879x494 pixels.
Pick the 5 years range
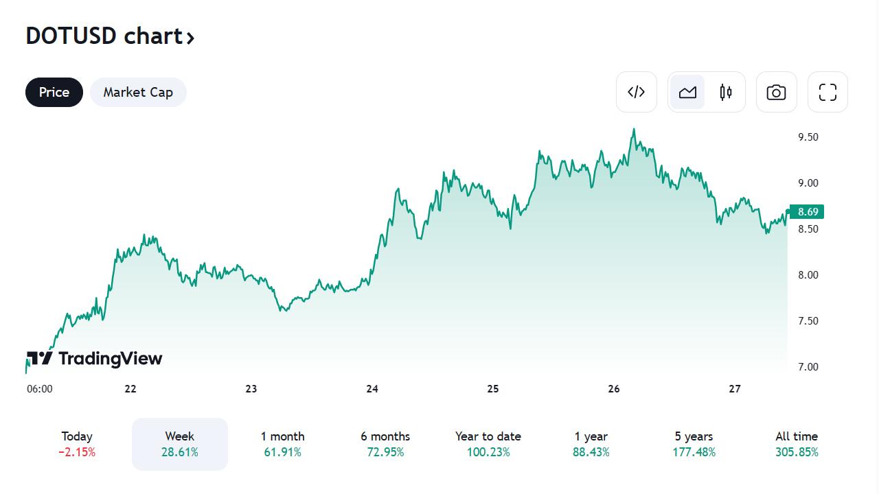click(x=694, y=444)
